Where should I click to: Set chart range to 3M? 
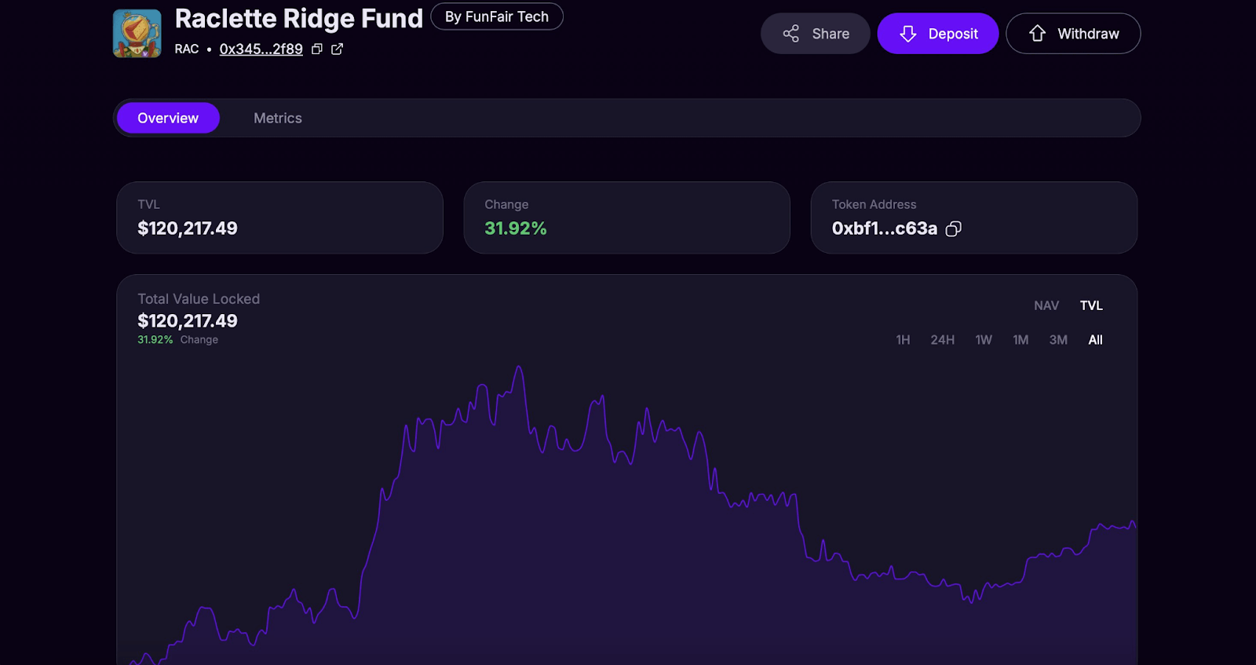1058,340
